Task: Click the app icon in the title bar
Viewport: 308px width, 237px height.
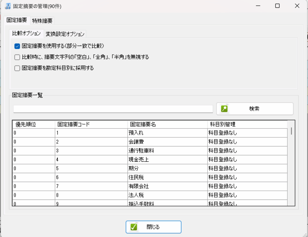Action: [x=8, y=6]
